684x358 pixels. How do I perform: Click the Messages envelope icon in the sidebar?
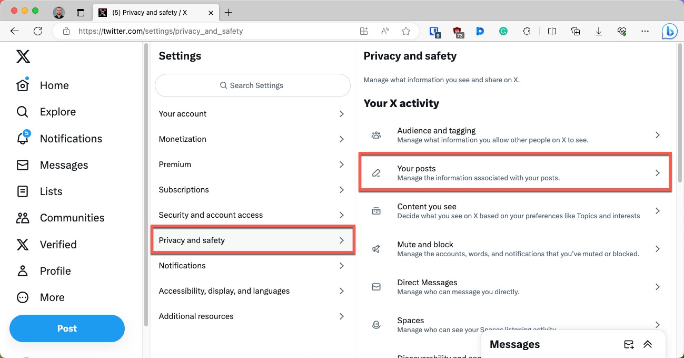[x=23, y=165]
